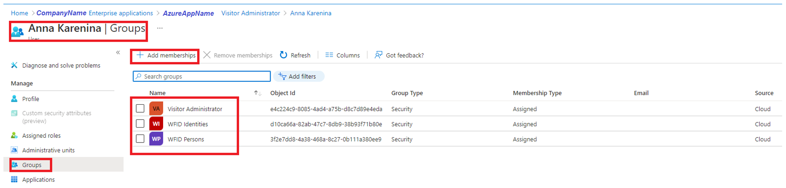Click the add filter funnel icon
This screenshot has height=188, width=786.
tap(282, 76)
